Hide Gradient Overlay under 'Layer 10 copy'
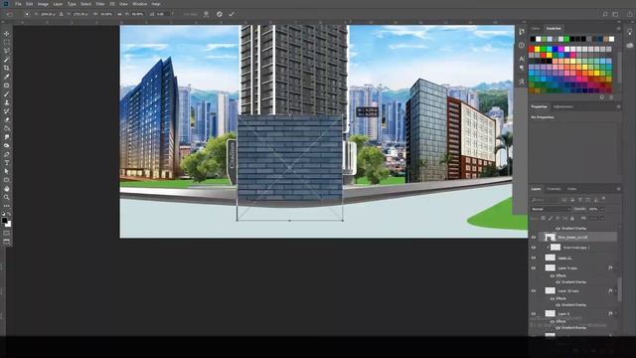Image resolution: width=636 pixels, height=358 pixels. (558, 305)
